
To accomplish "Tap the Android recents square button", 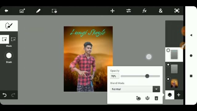I will (191, 76).
